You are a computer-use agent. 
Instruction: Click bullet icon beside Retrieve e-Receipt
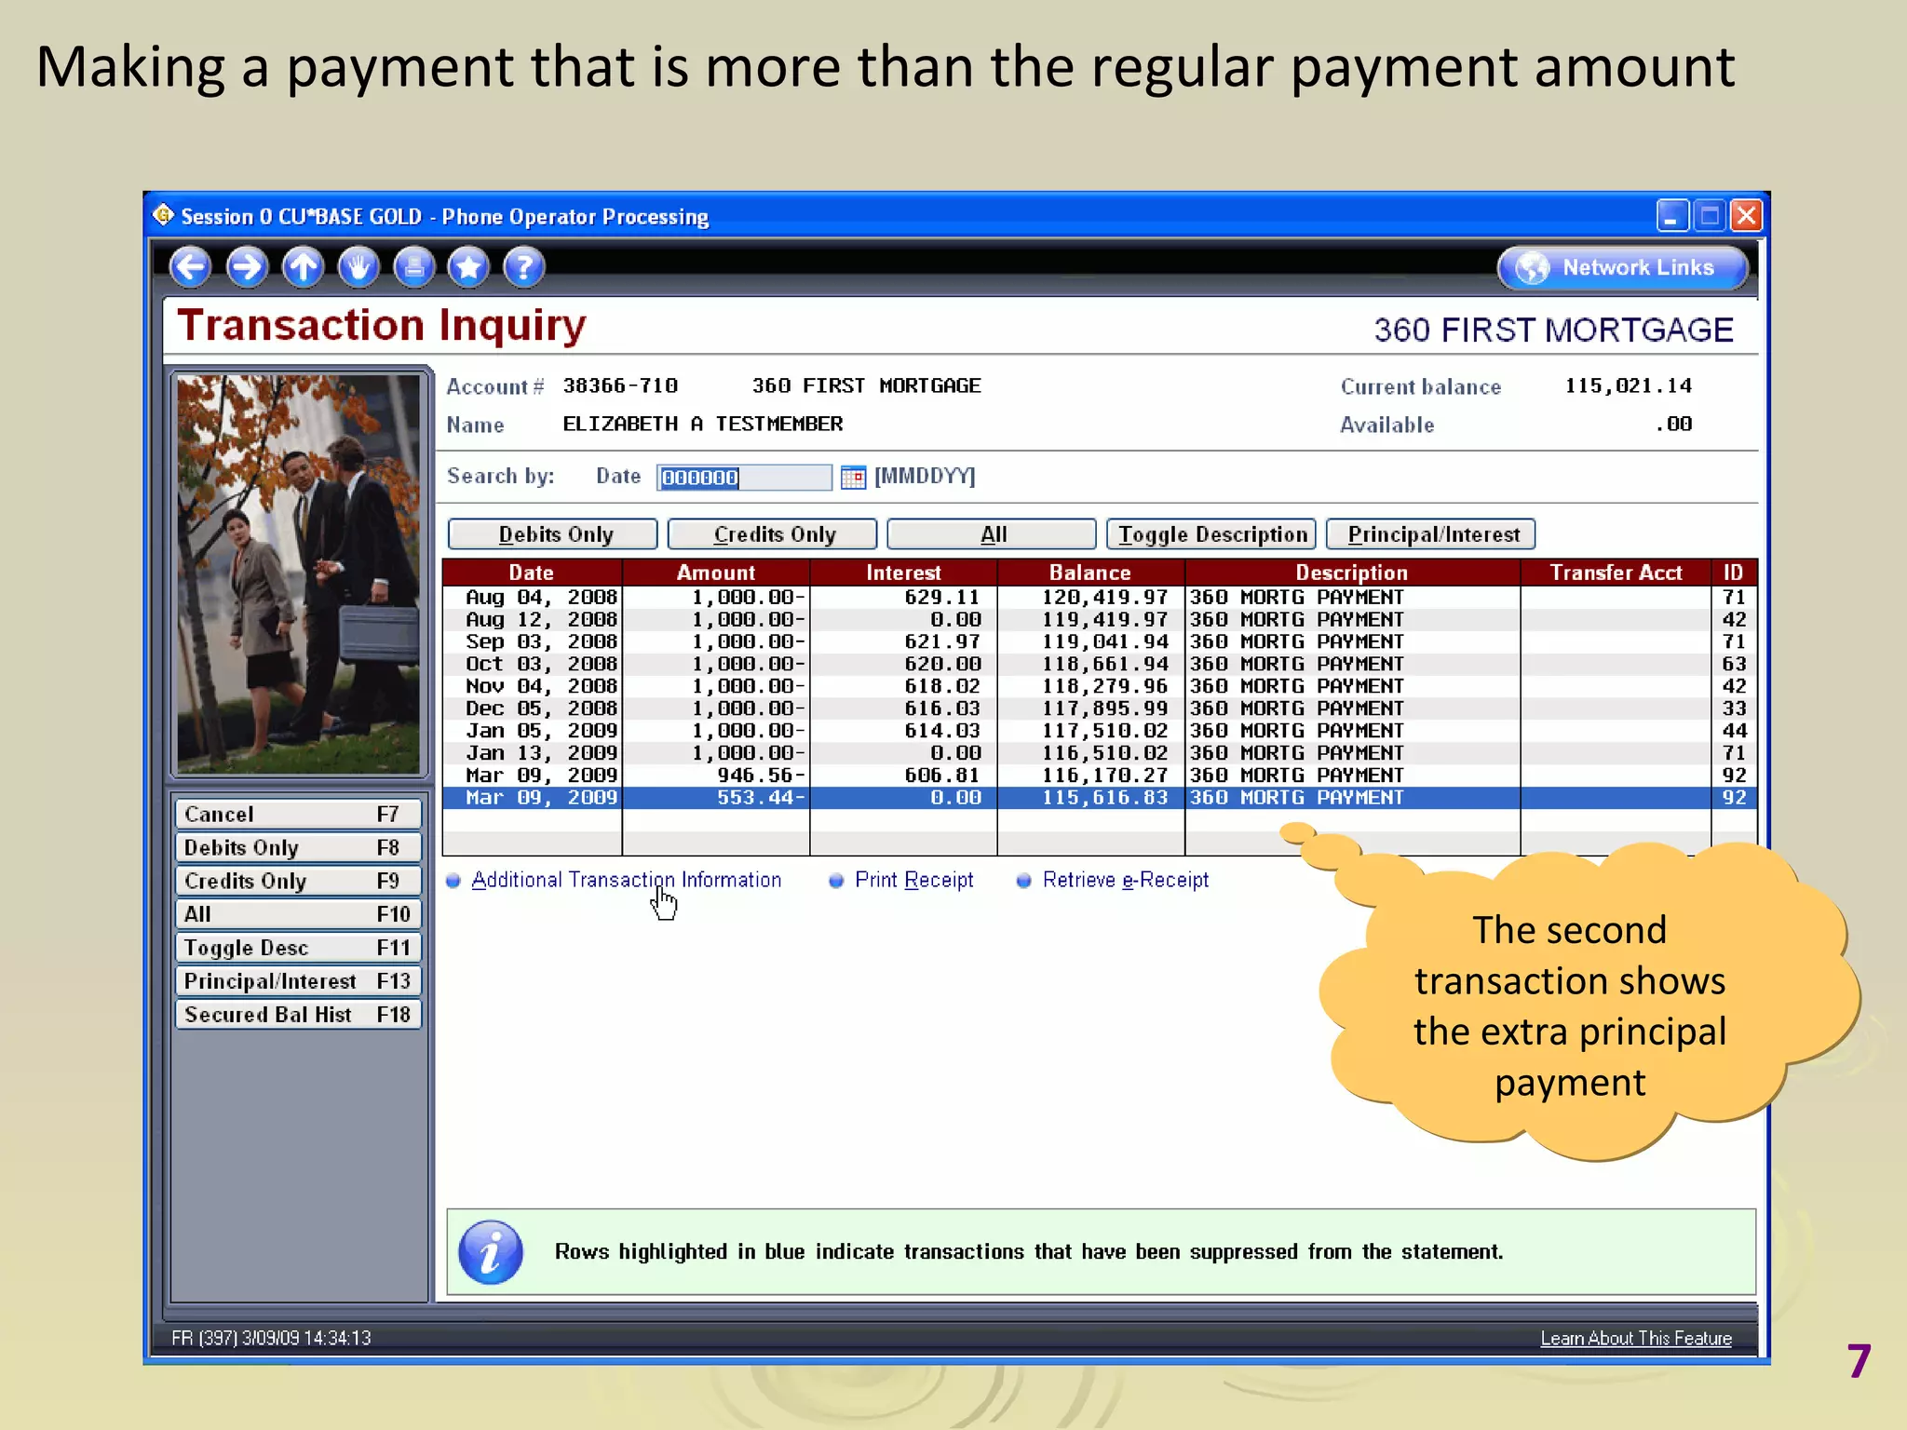tap(1023, 881)
